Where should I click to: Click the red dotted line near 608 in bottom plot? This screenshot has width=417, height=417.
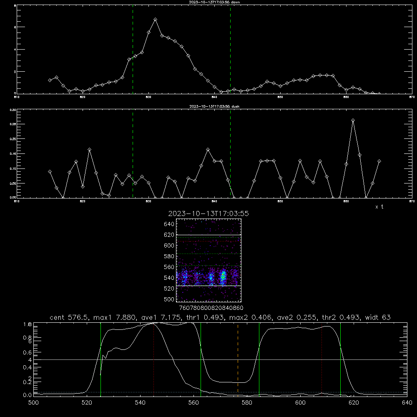click(322, 359)
